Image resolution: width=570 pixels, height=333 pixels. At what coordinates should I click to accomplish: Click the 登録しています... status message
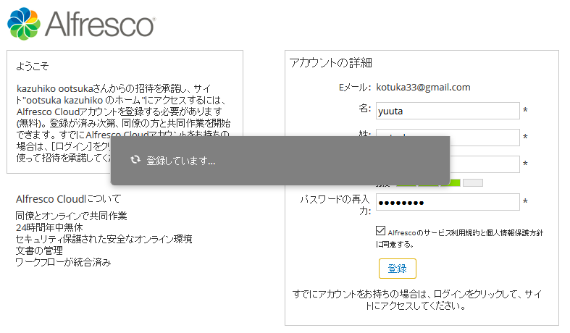click(x=181, y=161)
